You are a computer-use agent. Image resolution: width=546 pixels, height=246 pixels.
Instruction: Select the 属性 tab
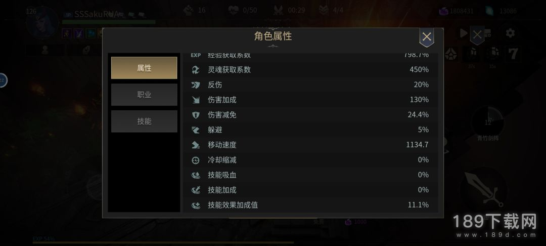[x=144, y=68]
